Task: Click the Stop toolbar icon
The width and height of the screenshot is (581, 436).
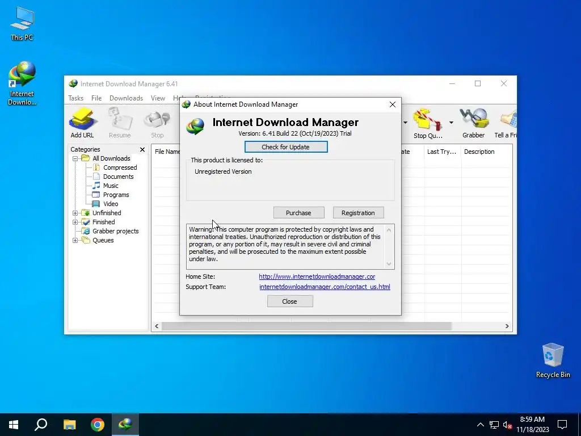Action: click(x=157, y=123)
